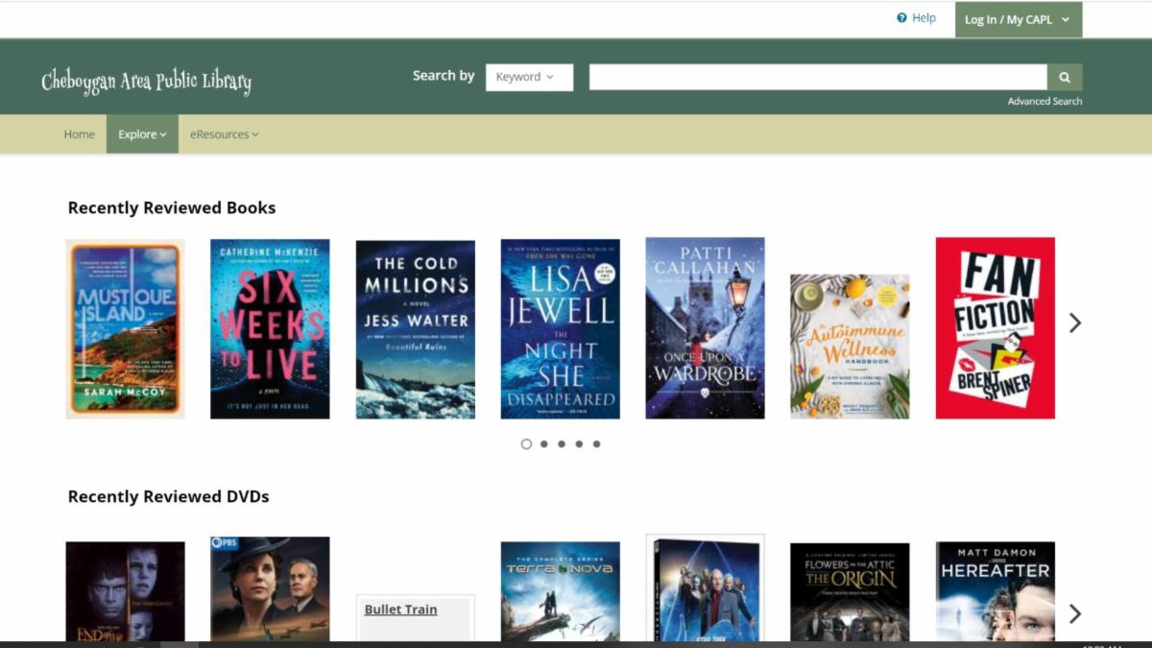Click inside the main search text field

click(x=817, y=77)
